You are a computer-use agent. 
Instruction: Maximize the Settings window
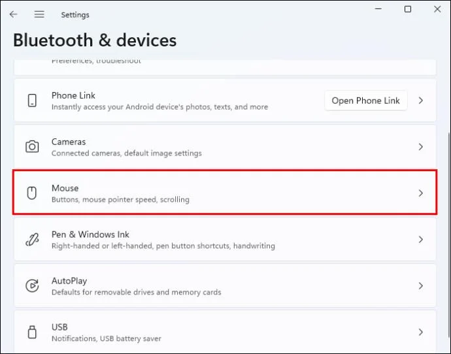408,9
